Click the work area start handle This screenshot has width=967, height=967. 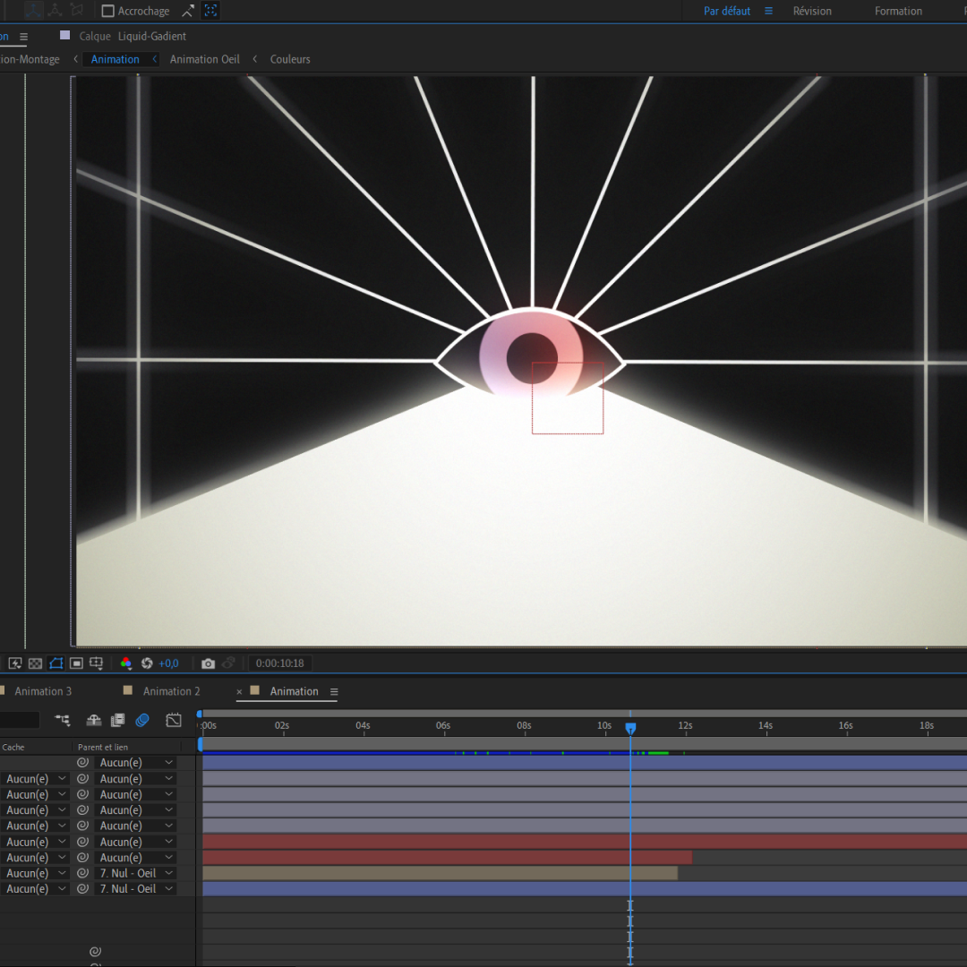200,744
